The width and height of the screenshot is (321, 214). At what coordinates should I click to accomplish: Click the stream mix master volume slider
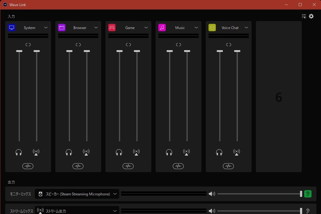[x=260, y=211]
